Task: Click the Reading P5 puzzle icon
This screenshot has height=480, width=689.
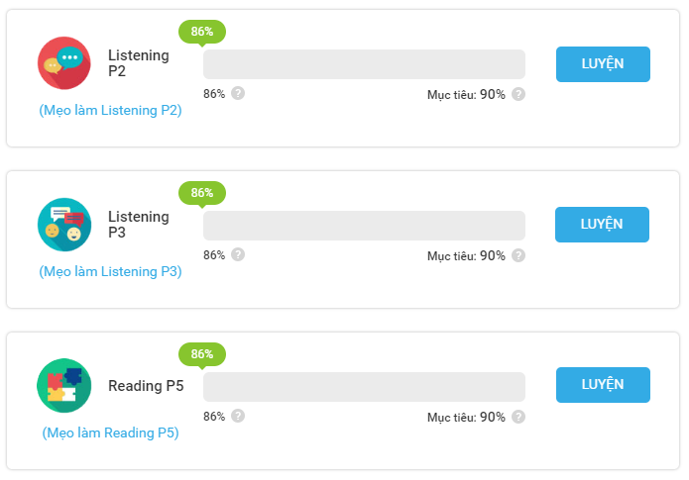Action: point(64,385)
